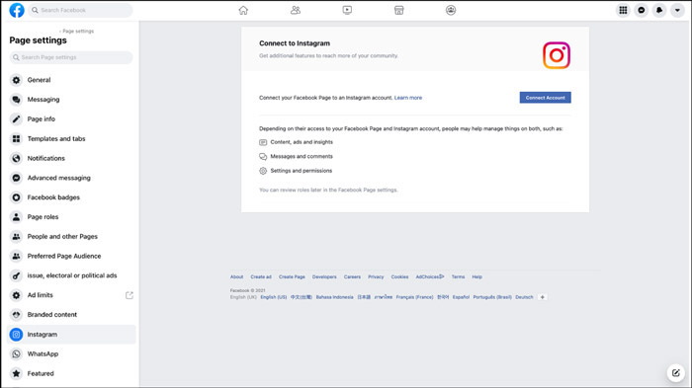Switch language to Português (Brasil)
692x388 pixels.
(492, 297)
